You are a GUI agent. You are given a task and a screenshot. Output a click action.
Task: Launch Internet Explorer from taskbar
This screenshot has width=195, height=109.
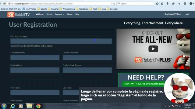coord(13,106)
